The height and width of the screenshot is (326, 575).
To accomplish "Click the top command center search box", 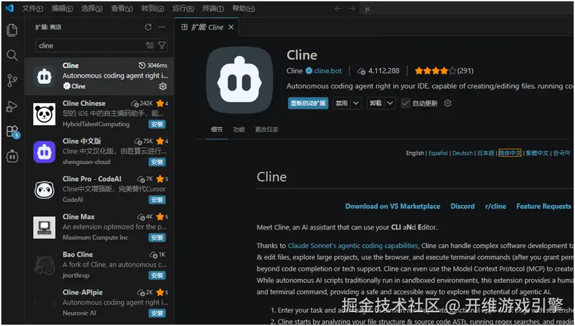I will coord(466,9).
